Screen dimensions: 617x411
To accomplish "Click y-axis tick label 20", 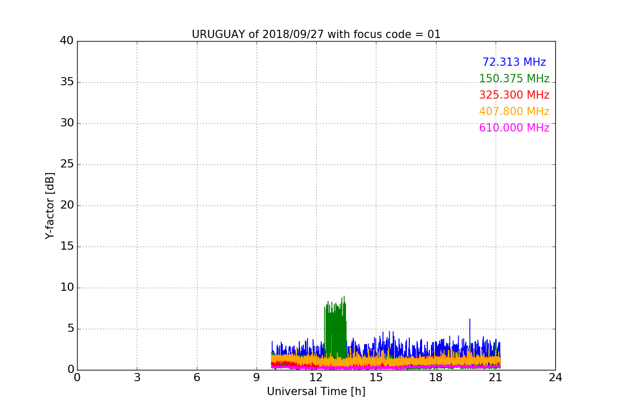I will (x=67, y=206).
